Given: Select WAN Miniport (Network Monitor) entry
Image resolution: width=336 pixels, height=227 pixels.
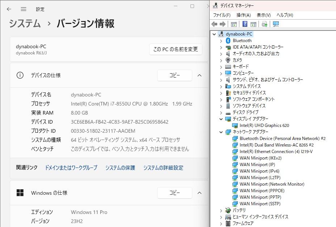Looking at the screenshot, I should point(272,184).
